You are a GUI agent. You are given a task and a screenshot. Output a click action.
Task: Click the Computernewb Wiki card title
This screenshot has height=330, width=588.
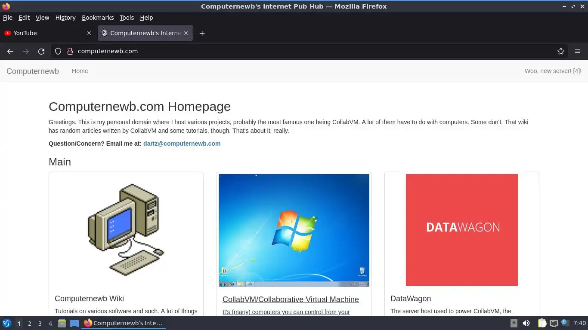pyautogui.click(x=89, y=299)
